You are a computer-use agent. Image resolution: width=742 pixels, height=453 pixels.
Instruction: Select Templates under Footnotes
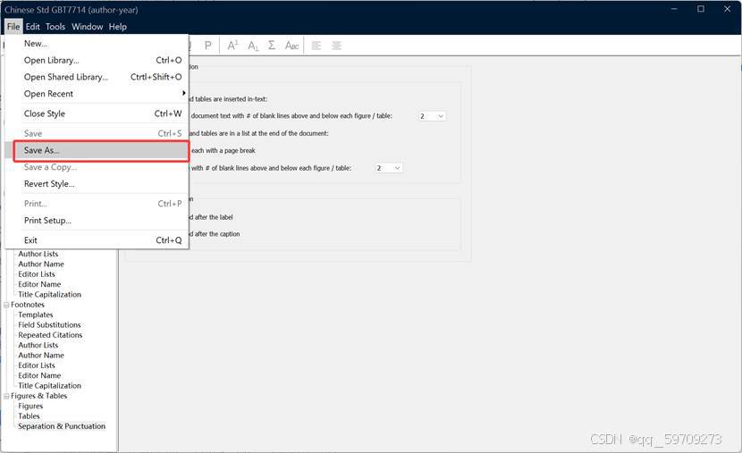(36, 315)
